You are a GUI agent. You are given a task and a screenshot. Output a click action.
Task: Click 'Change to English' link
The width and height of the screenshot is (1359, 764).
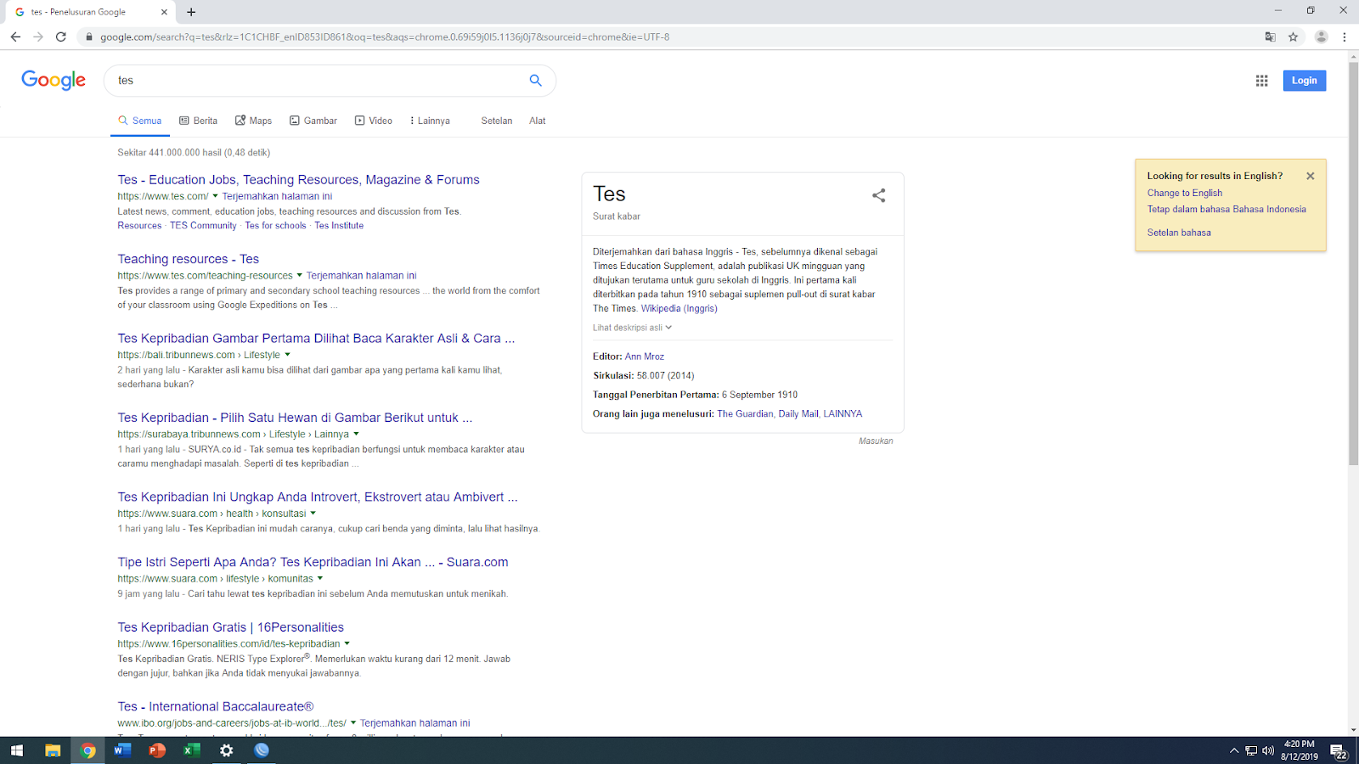tap(1185, 193)
